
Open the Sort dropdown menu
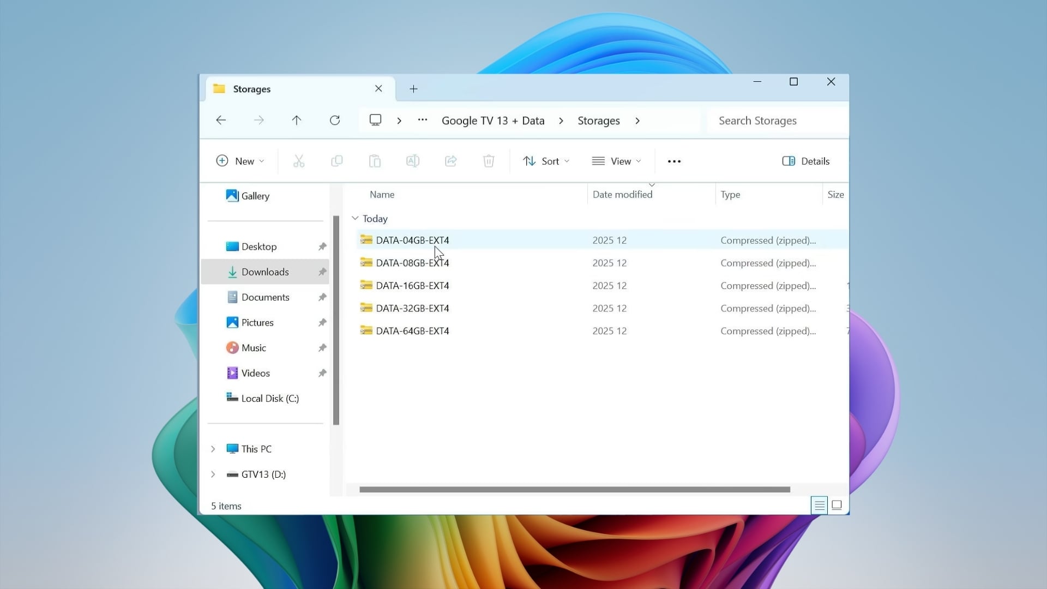546,161
